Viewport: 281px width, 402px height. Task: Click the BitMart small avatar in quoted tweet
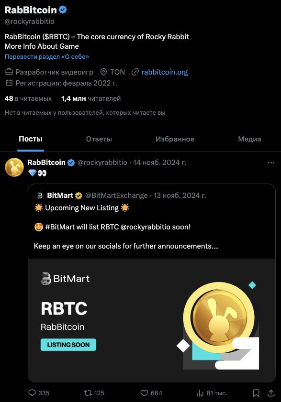tap(40, 196)
